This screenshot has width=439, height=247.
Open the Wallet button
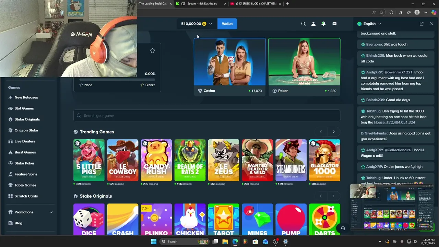pos(227,24)
